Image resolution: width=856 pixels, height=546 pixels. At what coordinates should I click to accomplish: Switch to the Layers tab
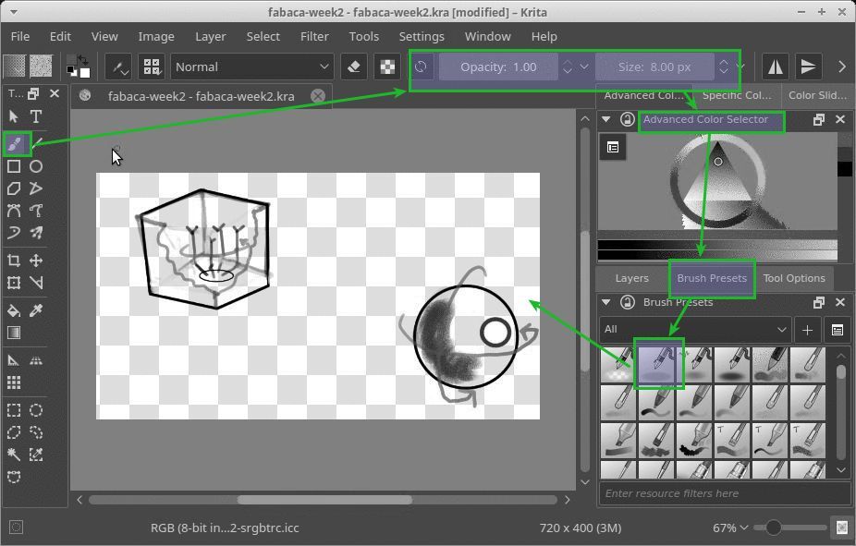[632, 278]
